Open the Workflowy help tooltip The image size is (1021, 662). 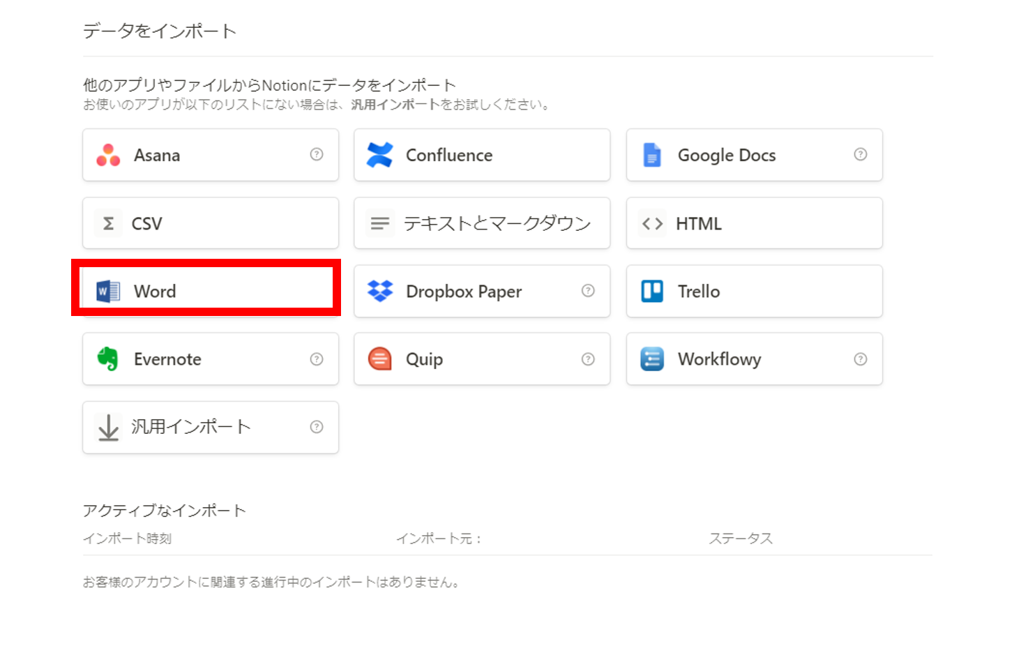click(x=861, y=359)
